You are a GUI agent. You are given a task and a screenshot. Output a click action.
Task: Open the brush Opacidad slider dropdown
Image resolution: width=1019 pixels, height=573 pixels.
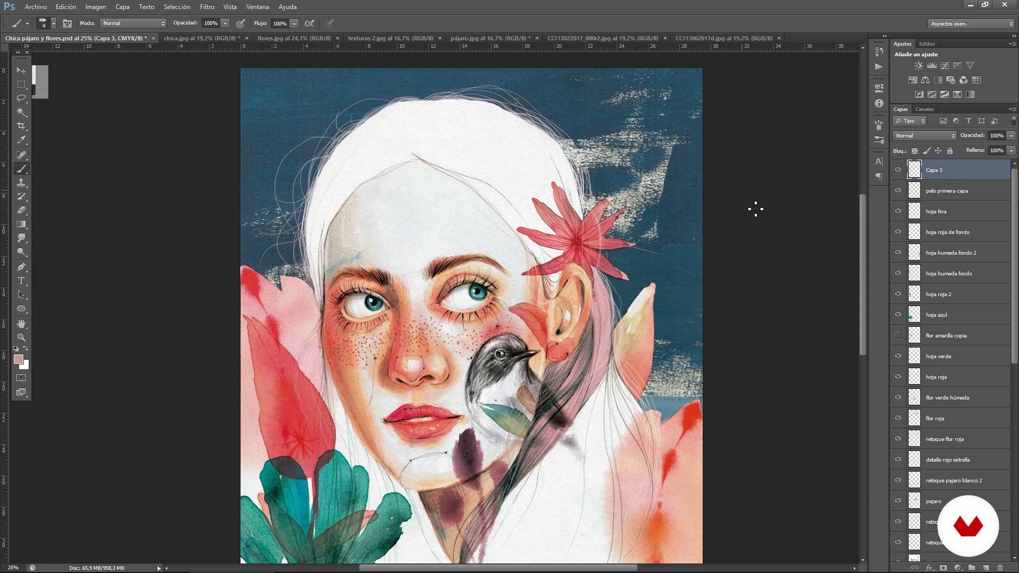(225, 23)
